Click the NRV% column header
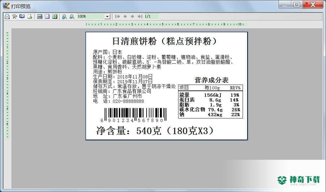The image size is (326, 192). pyautogui.click(x=235, y=88)
